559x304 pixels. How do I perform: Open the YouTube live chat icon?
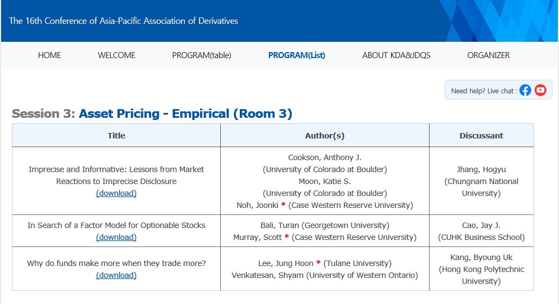(x=541, y=90)
